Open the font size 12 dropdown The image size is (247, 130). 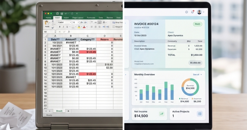75,23
